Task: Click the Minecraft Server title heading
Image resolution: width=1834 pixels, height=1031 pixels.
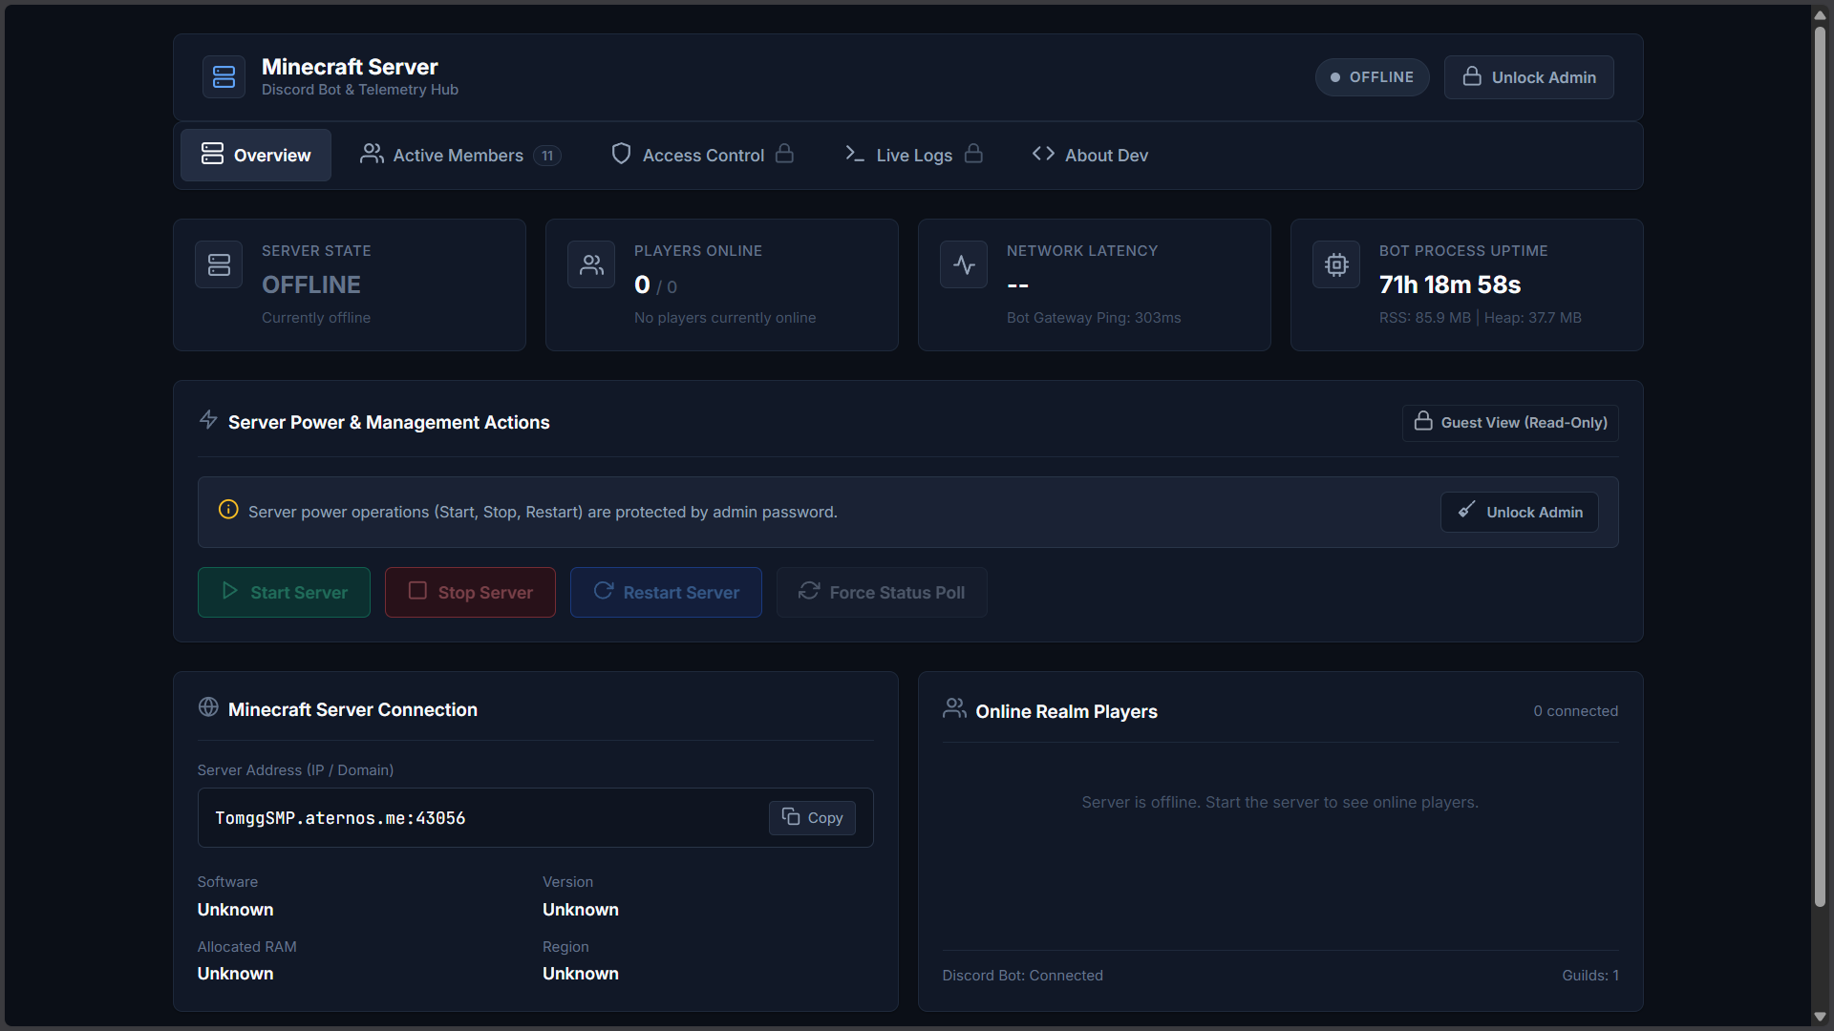Action: coord(350,67)
